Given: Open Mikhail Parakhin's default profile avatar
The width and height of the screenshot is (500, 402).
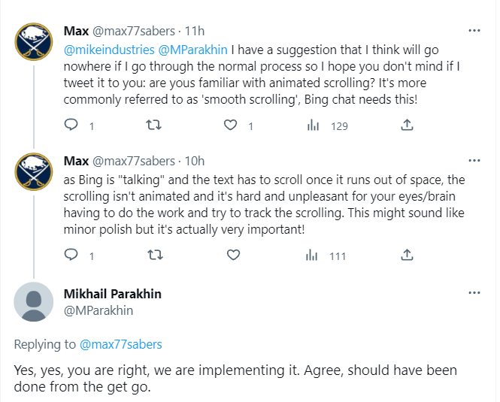Looking at the screenshot, I should (x=34, y=301).
